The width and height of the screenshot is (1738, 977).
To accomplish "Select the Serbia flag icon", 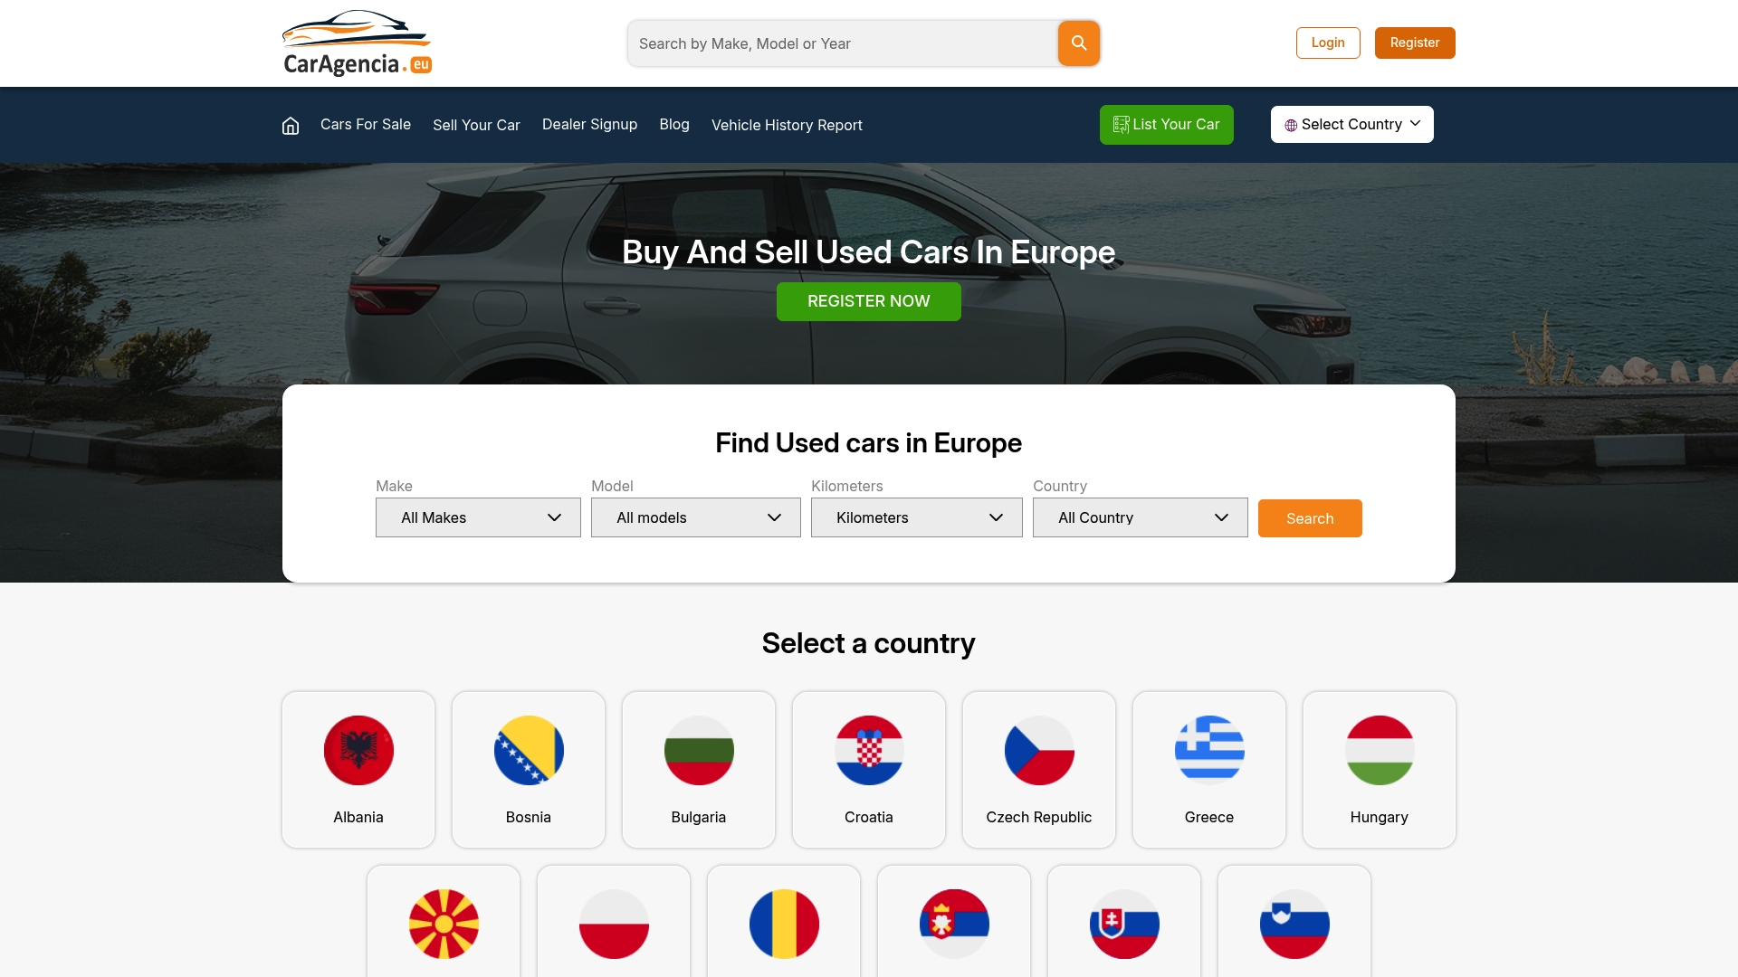I will pos(954,924).
